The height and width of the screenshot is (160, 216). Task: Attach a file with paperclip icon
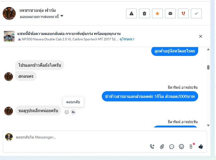coord(162,147)
